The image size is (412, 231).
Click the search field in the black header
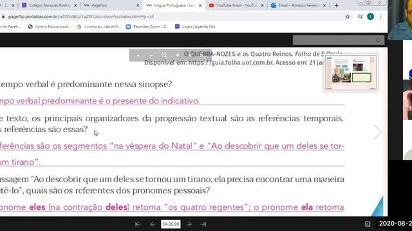[339, 40]
